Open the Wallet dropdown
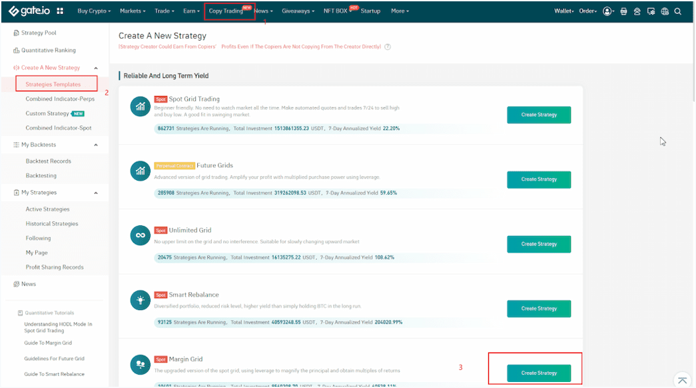The image size is (696, 388). 563,11
